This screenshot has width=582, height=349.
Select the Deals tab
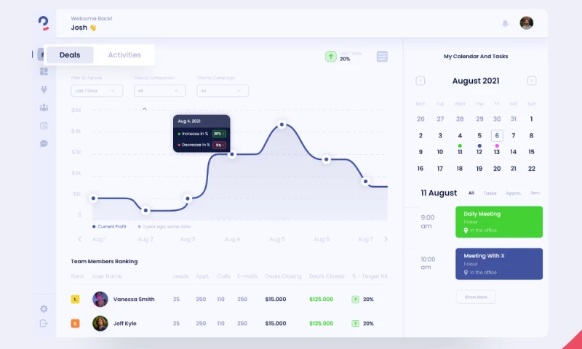(70, 55)
